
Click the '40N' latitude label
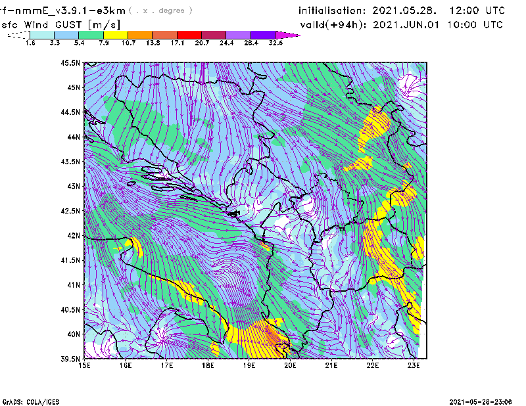74,334
